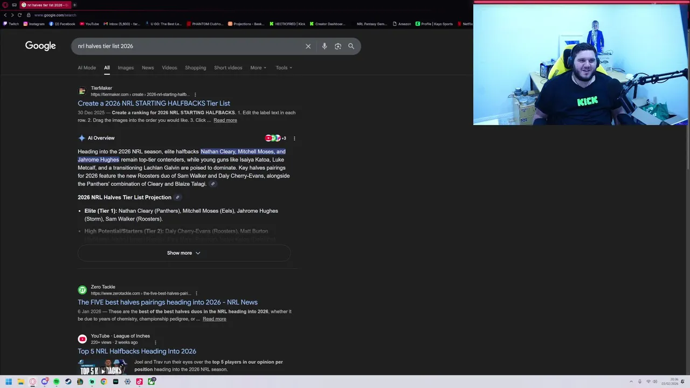Open Windows Start menu
Viewport: 690px width, 388px height.
(x=9, y=382)
